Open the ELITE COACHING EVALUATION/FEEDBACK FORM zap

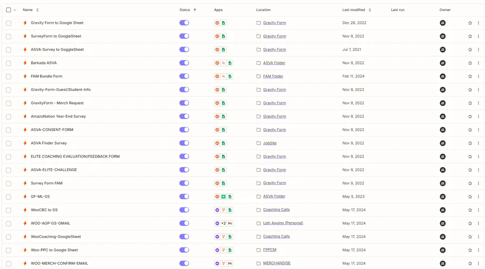coord(75,157)
